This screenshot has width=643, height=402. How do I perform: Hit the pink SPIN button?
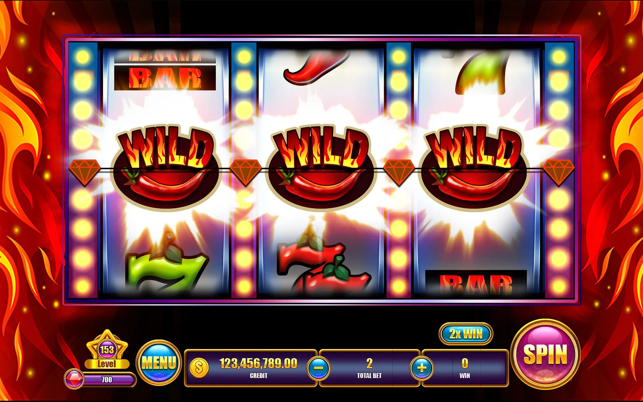click(545, 354)
